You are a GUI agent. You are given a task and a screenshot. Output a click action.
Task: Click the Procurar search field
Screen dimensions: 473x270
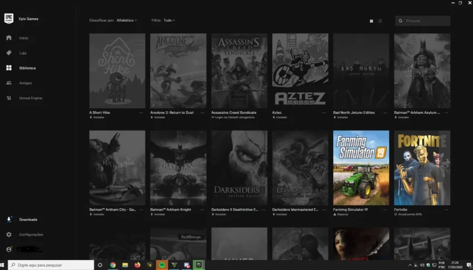[x=423, y=21]
